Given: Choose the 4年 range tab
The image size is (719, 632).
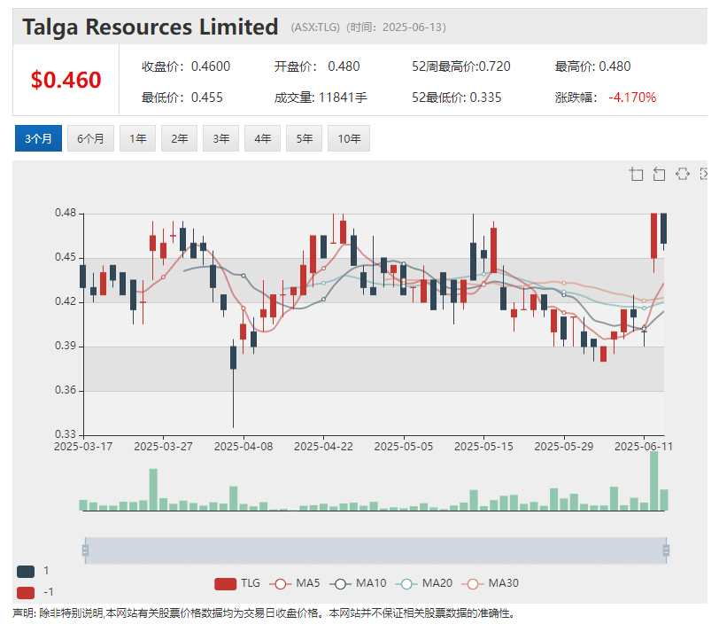Looking at the screenshot, I should [x=262, y=138].
